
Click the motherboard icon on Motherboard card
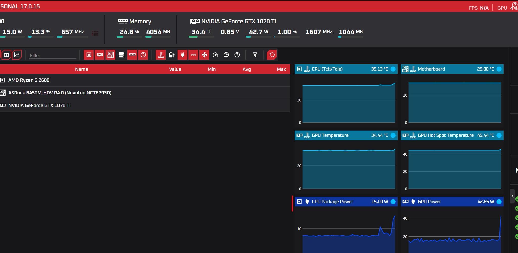(405, 69)
